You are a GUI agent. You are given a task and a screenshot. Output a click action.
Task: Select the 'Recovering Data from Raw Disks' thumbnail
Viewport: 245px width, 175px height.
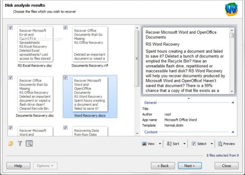coord(90,131)
